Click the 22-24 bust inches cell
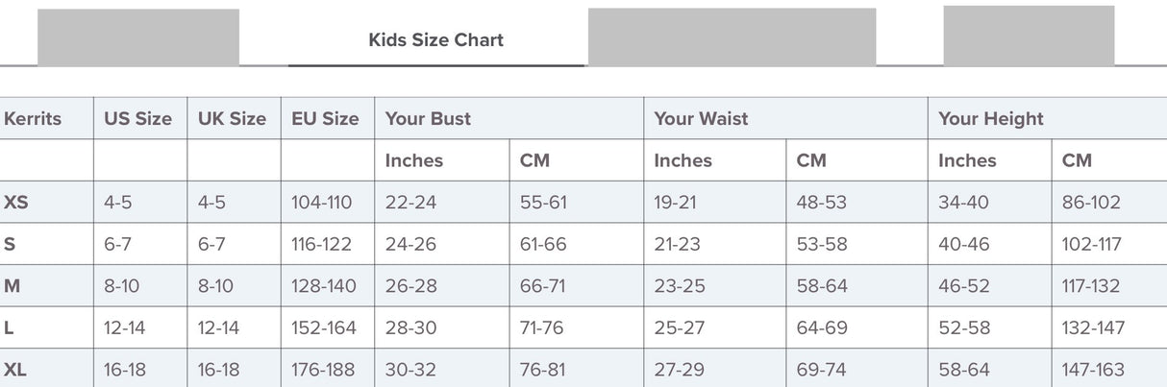Image resolution: width=1167 pixels, height=387 pixels. pyautogui.click(x=410, y=203)
